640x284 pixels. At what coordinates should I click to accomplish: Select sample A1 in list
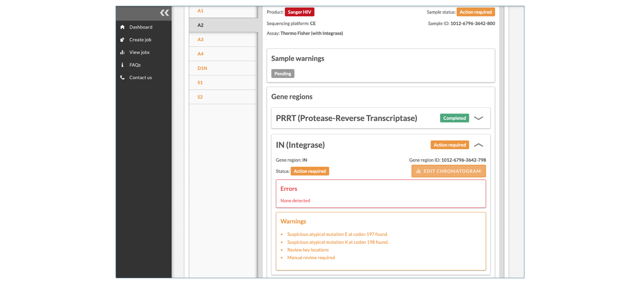pyautogui.click(x=223, y=11)
